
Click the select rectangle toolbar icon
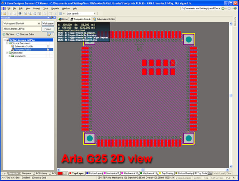point(50,13)
